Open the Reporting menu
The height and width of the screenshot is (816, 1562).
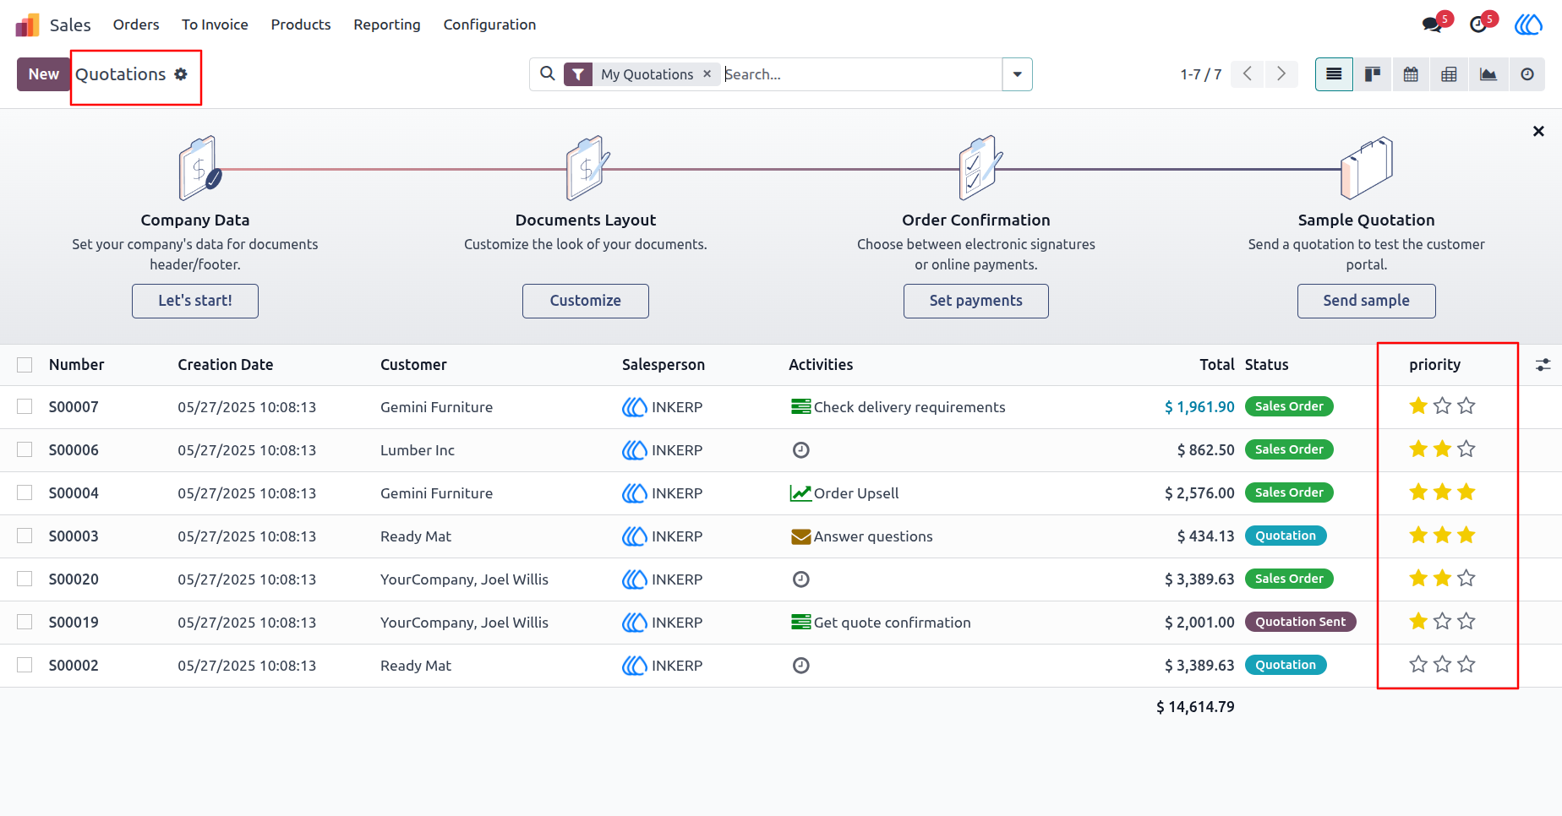point(387,24)
